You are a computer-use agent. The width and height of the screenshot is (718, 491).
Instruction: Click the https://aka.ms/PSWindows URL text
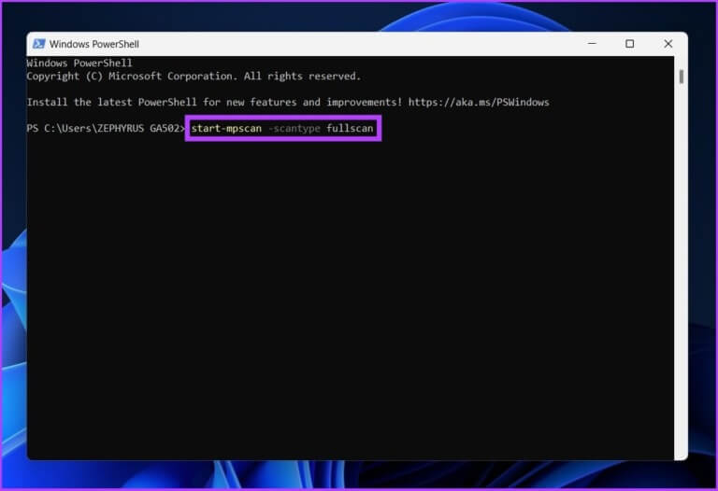point(479,102)
